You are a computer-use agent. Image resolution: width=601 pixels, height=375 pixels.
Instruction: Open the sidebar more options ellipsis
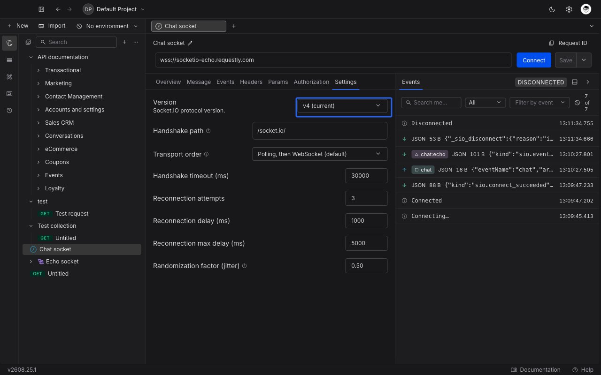tap(136, 42)
